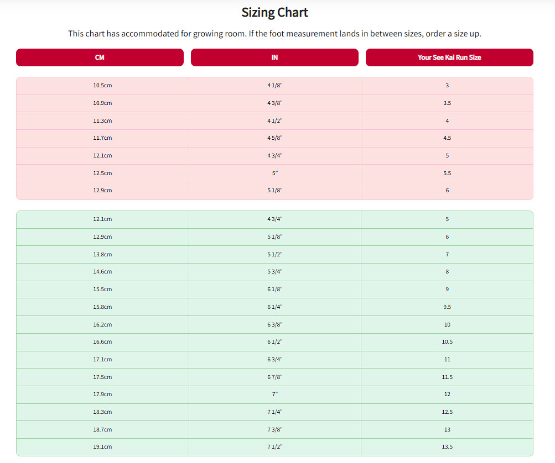Select the 18.7cm cell
Screen dimensions: 555x463
tap(103, 430)
